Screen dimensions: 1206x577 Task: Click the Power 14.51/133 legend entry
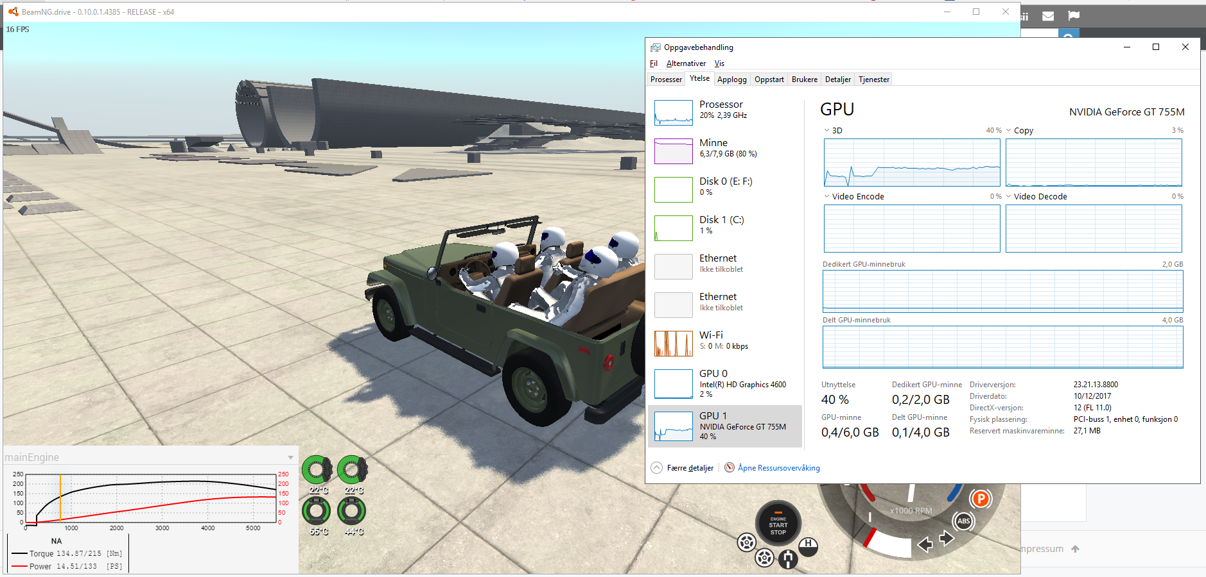(66, 566)
